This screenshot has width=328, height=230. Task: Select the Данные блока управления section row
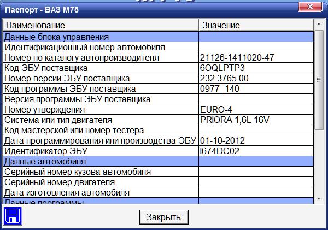tap(158, 37)
